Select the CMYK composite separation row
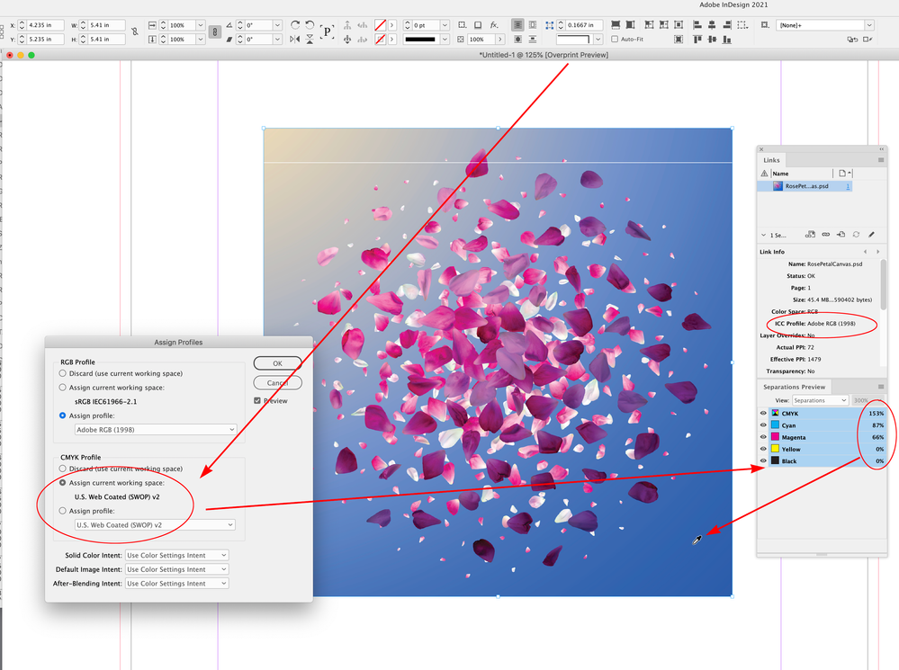Image resolution: width=899 pixels, height=670 pixels. (x=822, y=413)
